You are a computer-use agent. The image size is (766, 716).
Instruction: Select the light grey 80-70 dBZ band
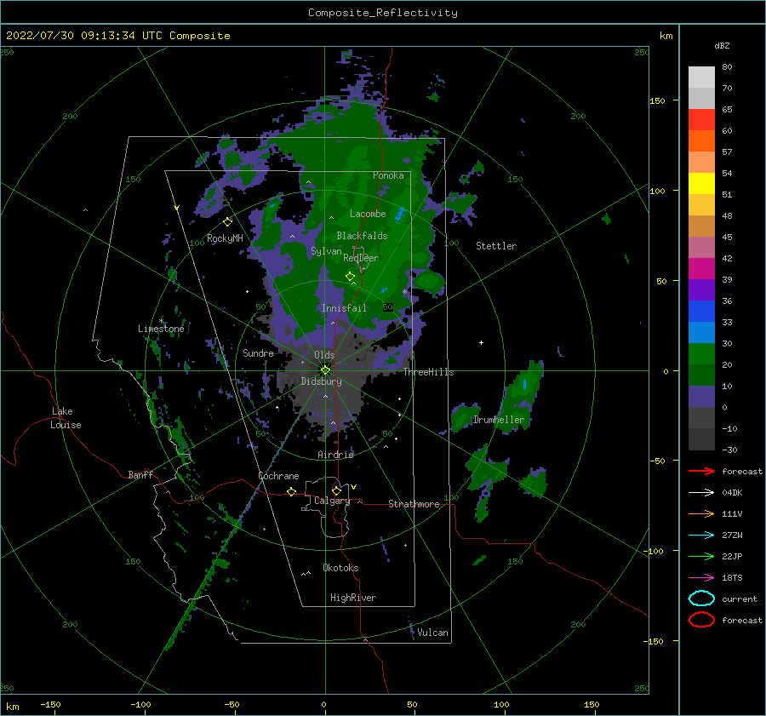click(701, 77)
